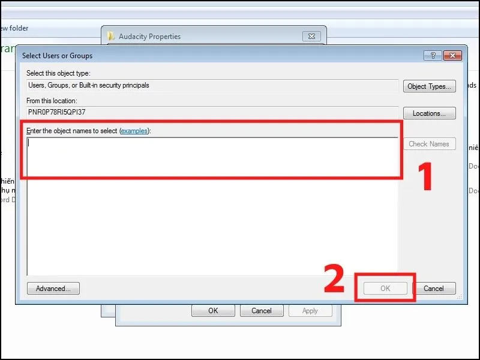Image resolution: width=480 pixels, height=360 pixels.
Task: Click New folder in the background toolbar
Action: point(14,28)
